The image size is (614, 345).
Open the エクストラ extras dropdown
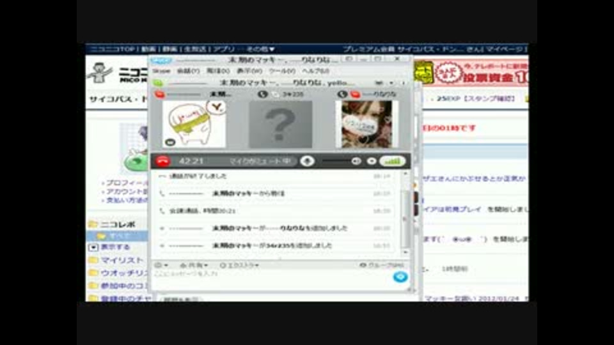(239, 265)
